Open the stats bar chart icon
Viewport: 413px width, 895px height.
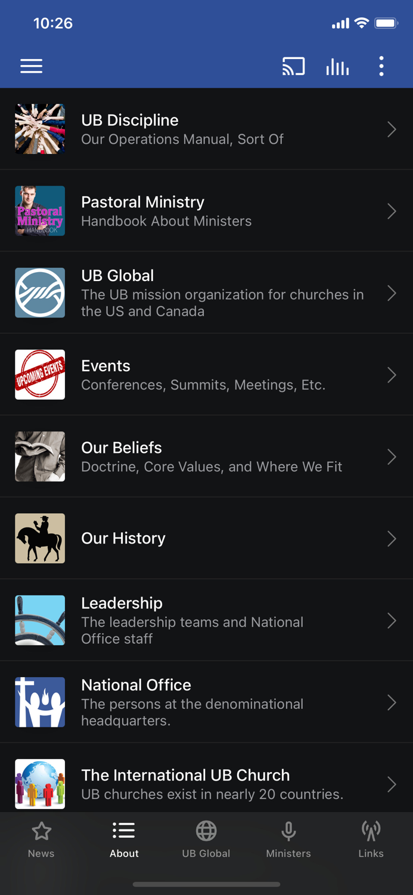[337, 66]
